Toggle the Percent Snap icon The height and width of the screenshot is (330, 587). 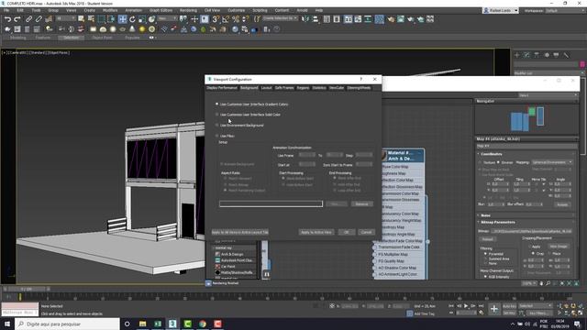coord(236,19)
